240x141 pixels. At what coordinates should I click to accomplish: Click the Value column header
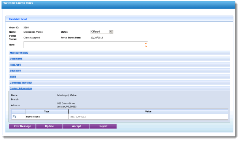(x=148, y=112)
